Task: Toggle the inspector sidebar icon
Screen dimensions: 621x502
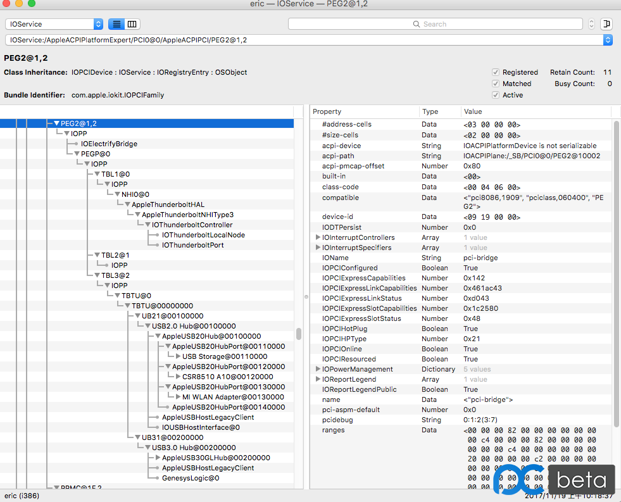Action: tap(606, 24)
